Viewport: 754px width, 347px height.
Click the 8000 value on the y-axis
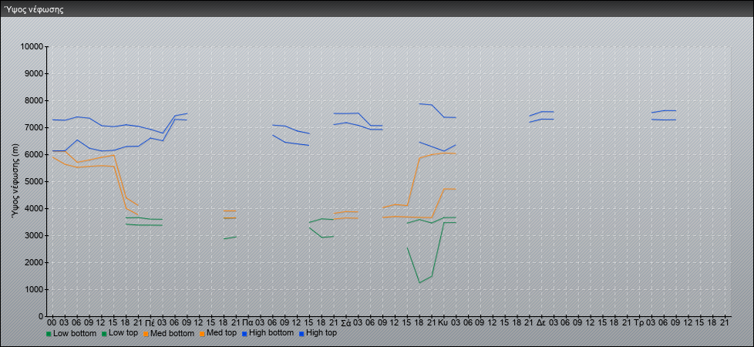tap(34, 100)
